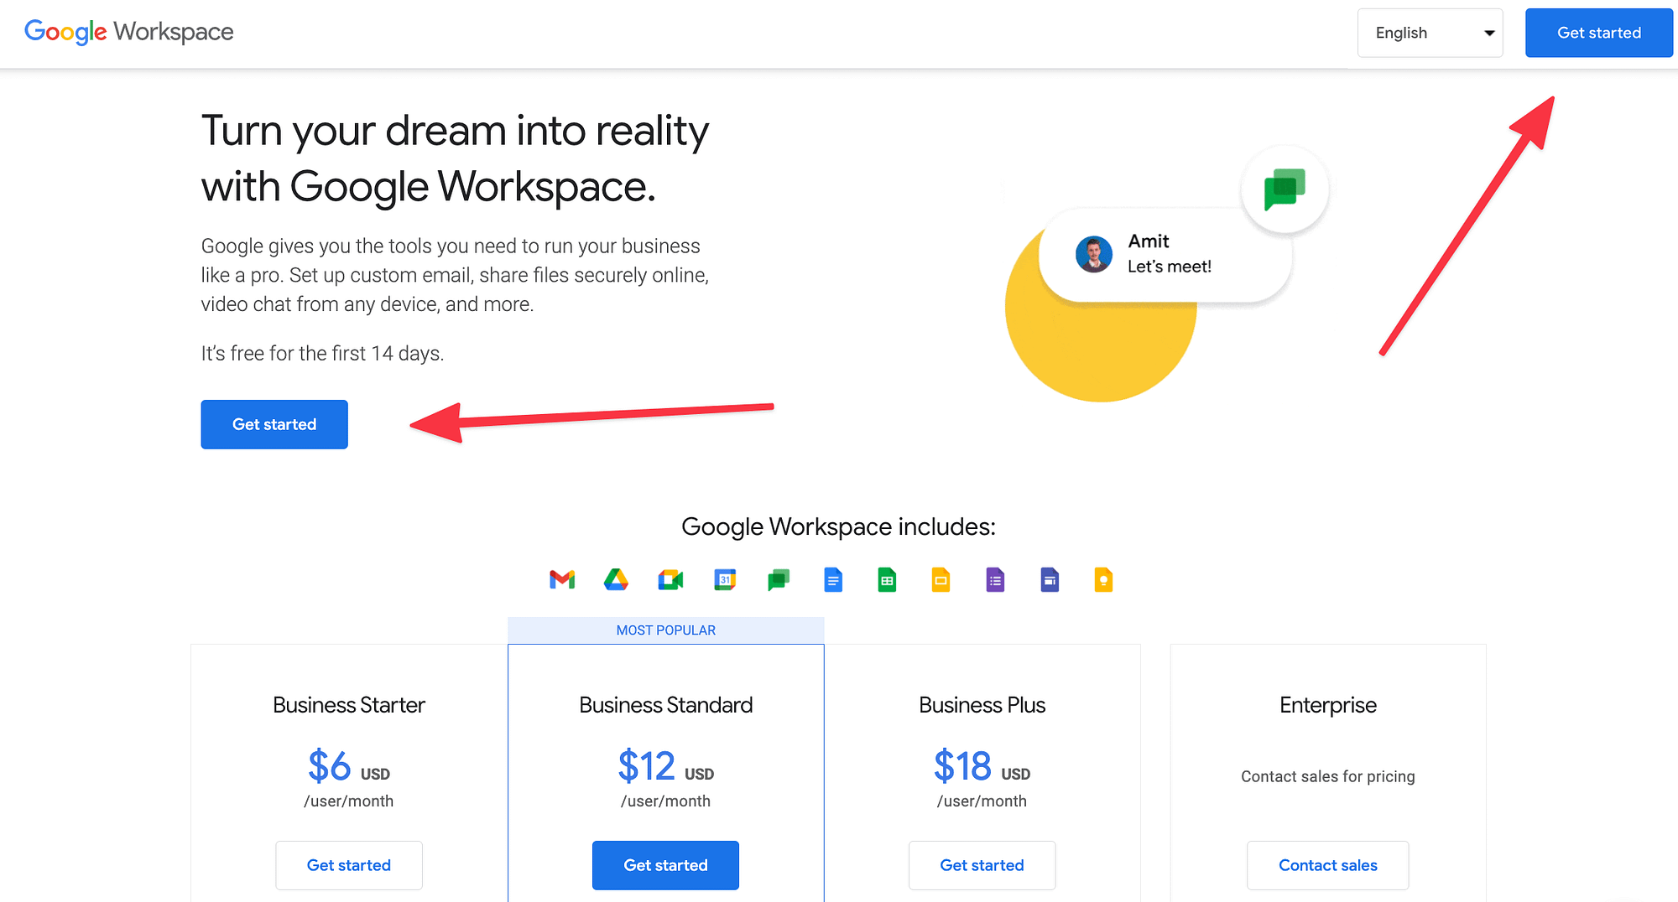Get started with Business Plus plan

point(982,865)
